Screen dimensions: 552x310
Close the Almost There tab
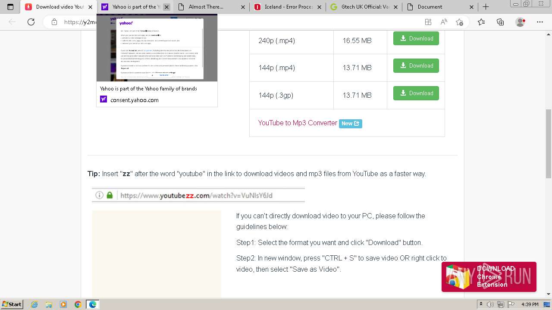243,7
